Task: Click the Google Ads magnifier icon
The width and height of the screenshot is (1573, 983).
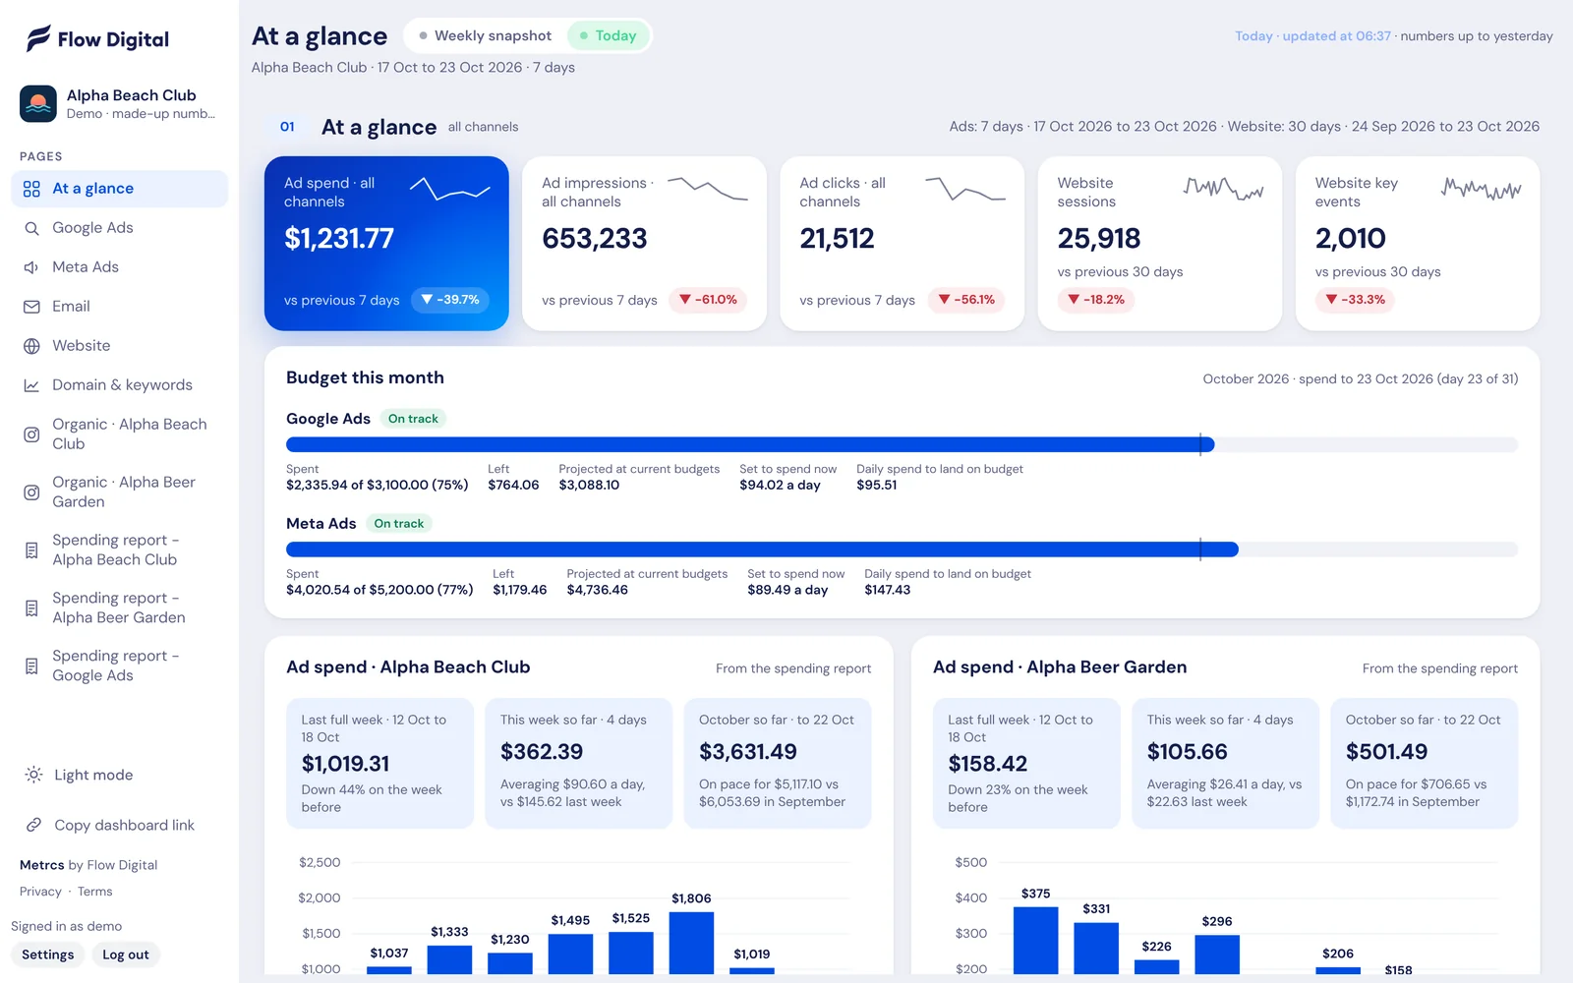Action: (x=31, y=228)
